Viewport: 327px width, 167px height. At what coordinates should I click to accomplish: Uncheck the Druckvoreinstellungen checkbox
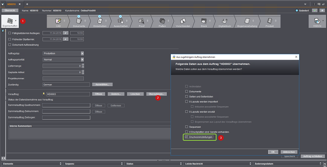point(186,137)
